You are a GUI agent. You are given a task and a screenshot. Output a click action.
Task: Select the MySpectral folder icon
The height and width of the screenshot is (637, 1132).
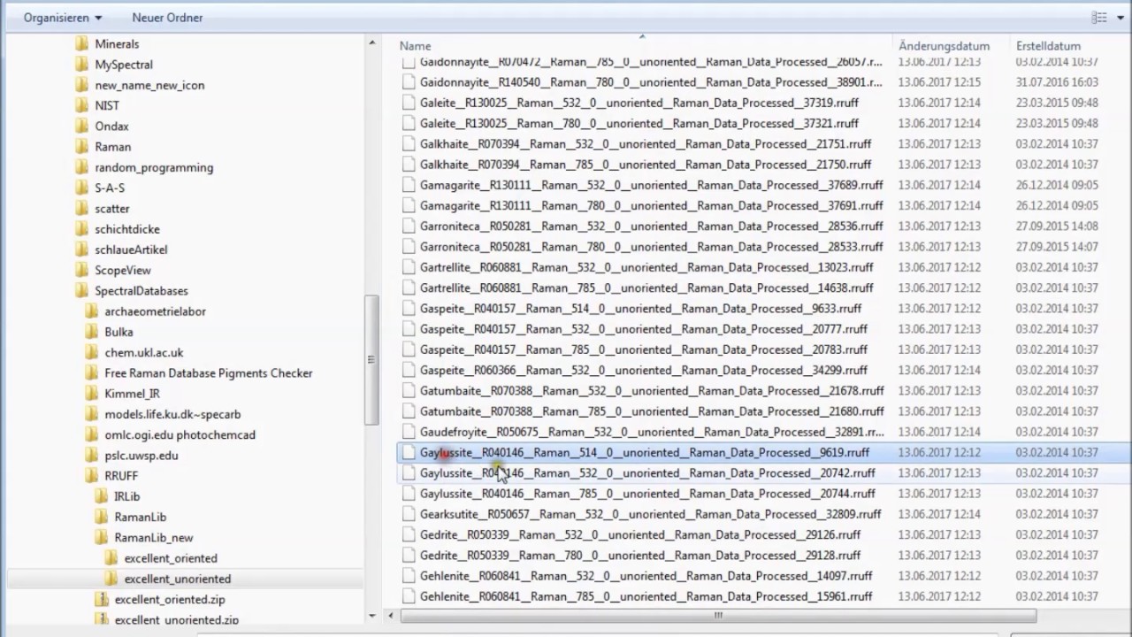82,65
